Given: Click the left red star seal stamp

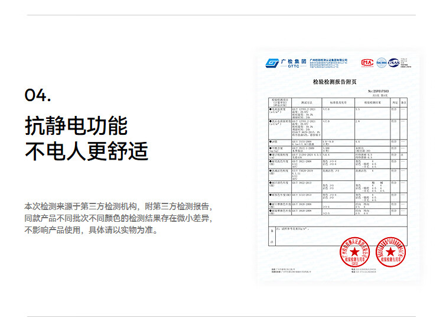Looking at the screenshot, I should pyautogui.click(x=354, y=252).
